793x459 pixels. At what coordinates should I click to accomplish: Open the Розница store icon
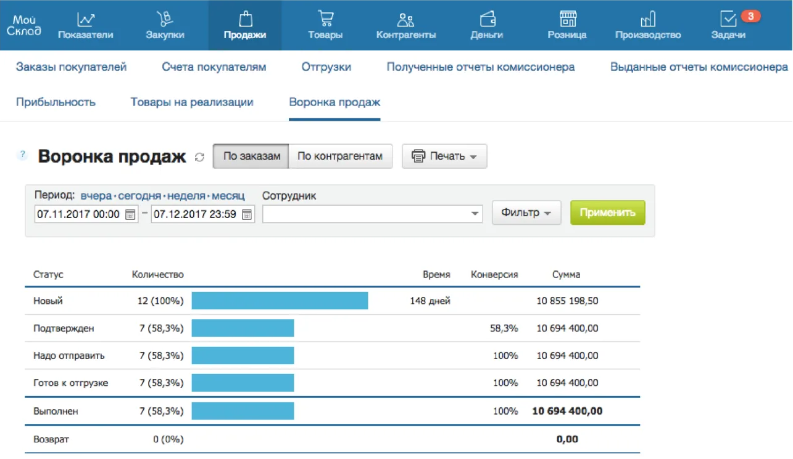(x=567, y=19)
